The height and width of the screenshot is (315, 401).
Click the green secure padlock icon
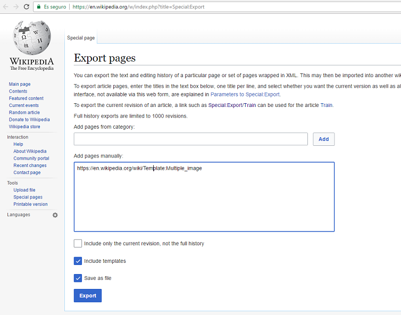click(x=39, y=7)
